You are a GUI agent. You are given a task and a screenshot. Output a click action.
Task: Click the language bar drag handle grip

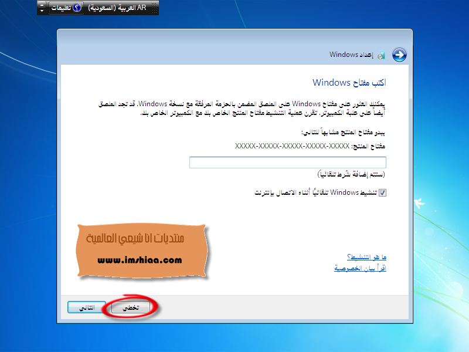pyautogui.click(x=154, y=8)
